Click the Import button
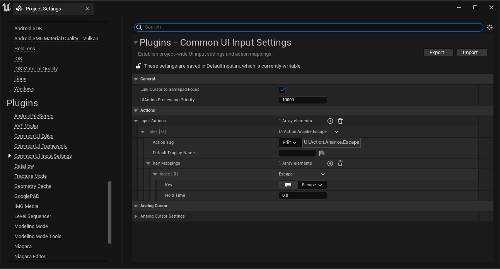The image size is (500, 269). click(472, 53)
